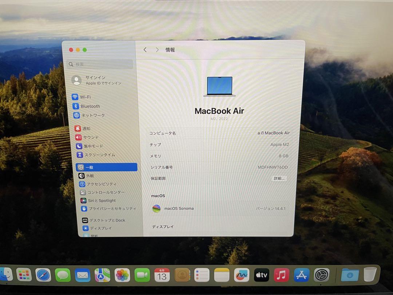Viewport: 393px width, 295px height.
Task: Select 一般 in sidebar
Action: [107, 167]
